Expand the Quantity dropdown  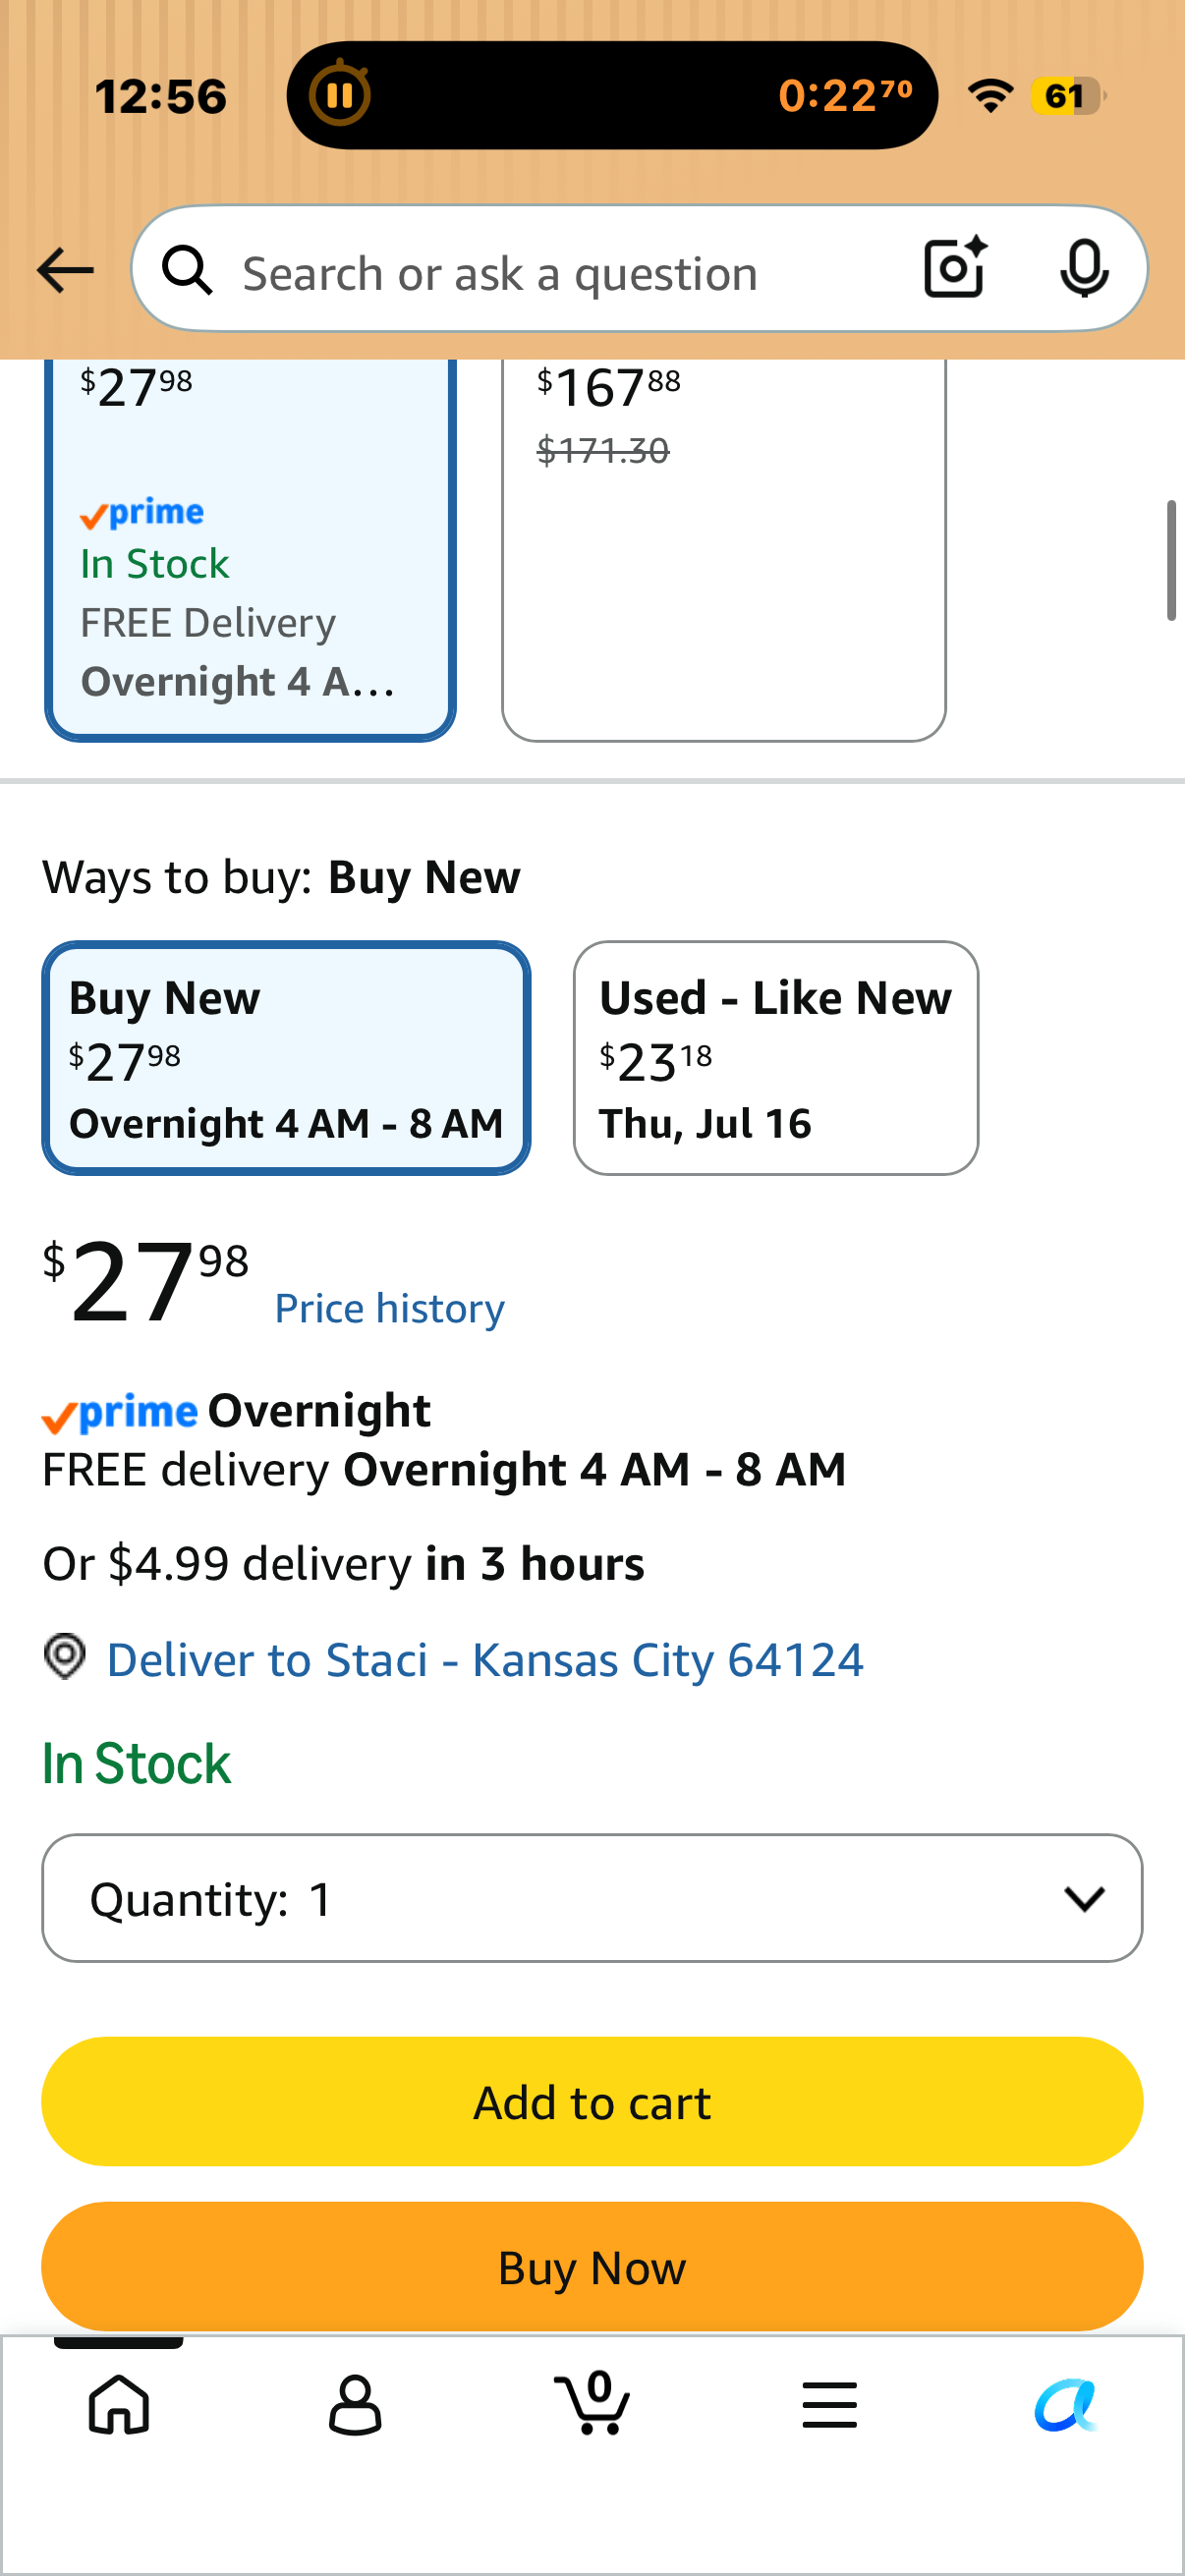coord(592,1898)
